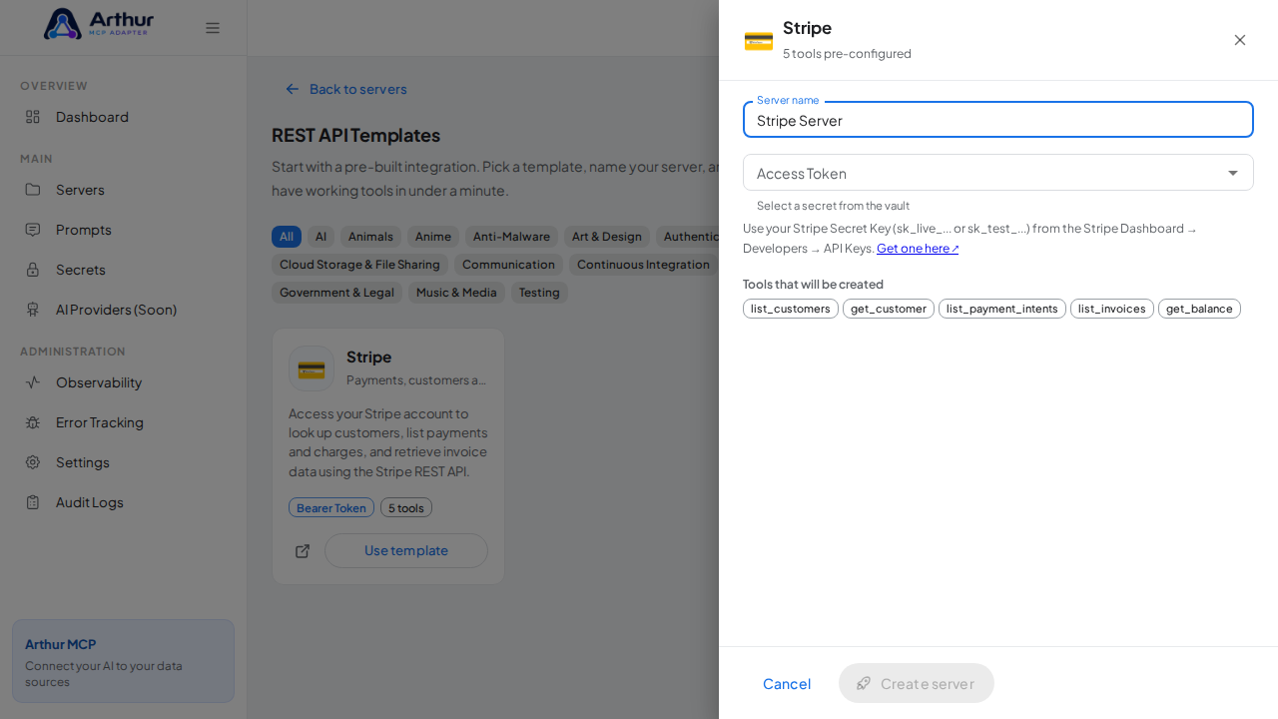
Task: Filter templates by Animals category
Action: point(370,237)
